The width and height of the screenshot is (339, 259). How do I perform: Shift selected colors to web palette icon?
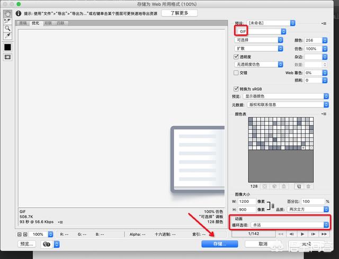(274, 186)
